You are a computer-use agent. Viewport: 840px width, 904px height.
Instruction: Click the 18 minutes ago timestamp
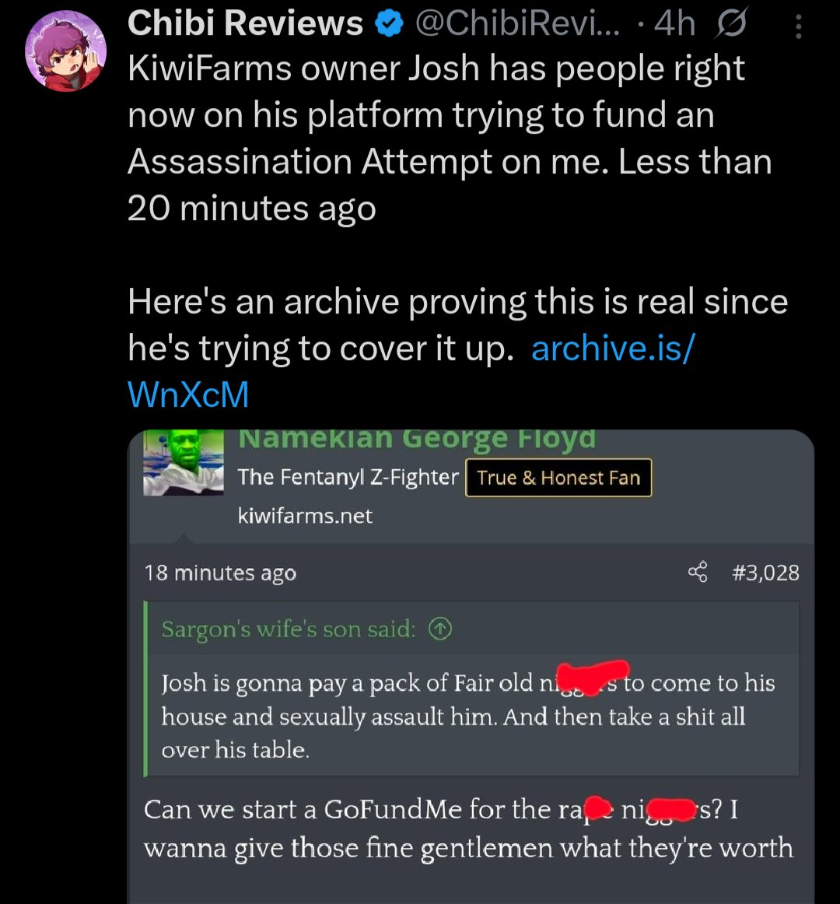pyautogui.click(x=220, y=573)
